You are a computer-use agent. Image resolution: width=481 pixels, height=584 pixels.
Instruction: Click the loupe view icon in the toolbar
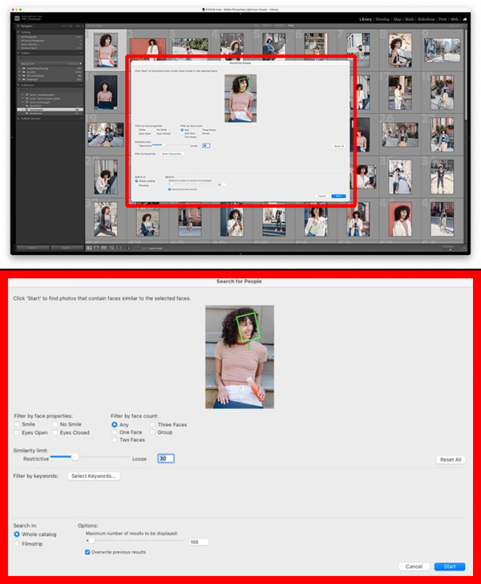point(96,247)
